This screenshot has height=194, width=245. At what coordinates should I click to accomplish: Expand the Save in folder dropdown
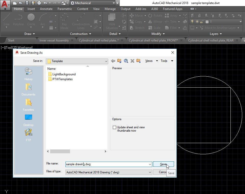(106, 61)
